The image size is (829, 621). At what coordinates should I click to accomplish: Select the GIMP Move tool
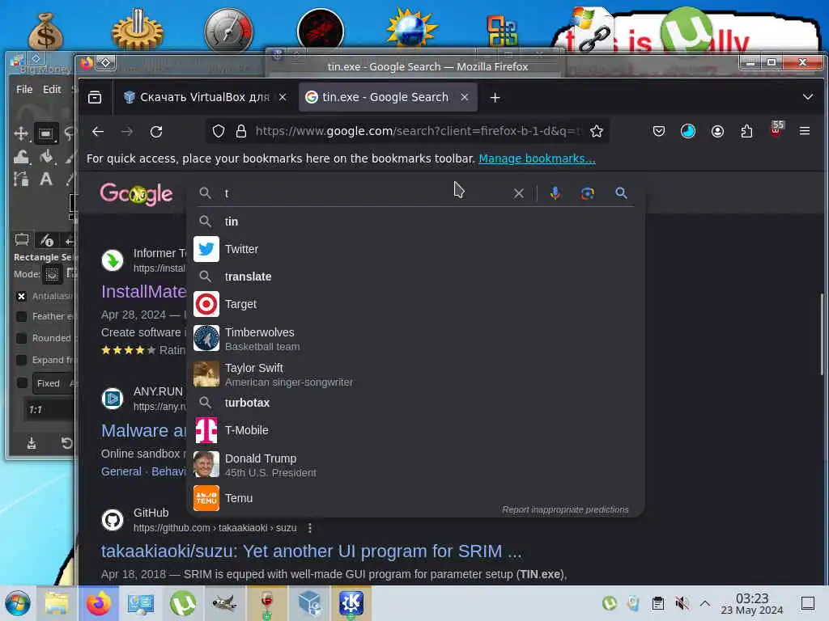click(21, 133)
